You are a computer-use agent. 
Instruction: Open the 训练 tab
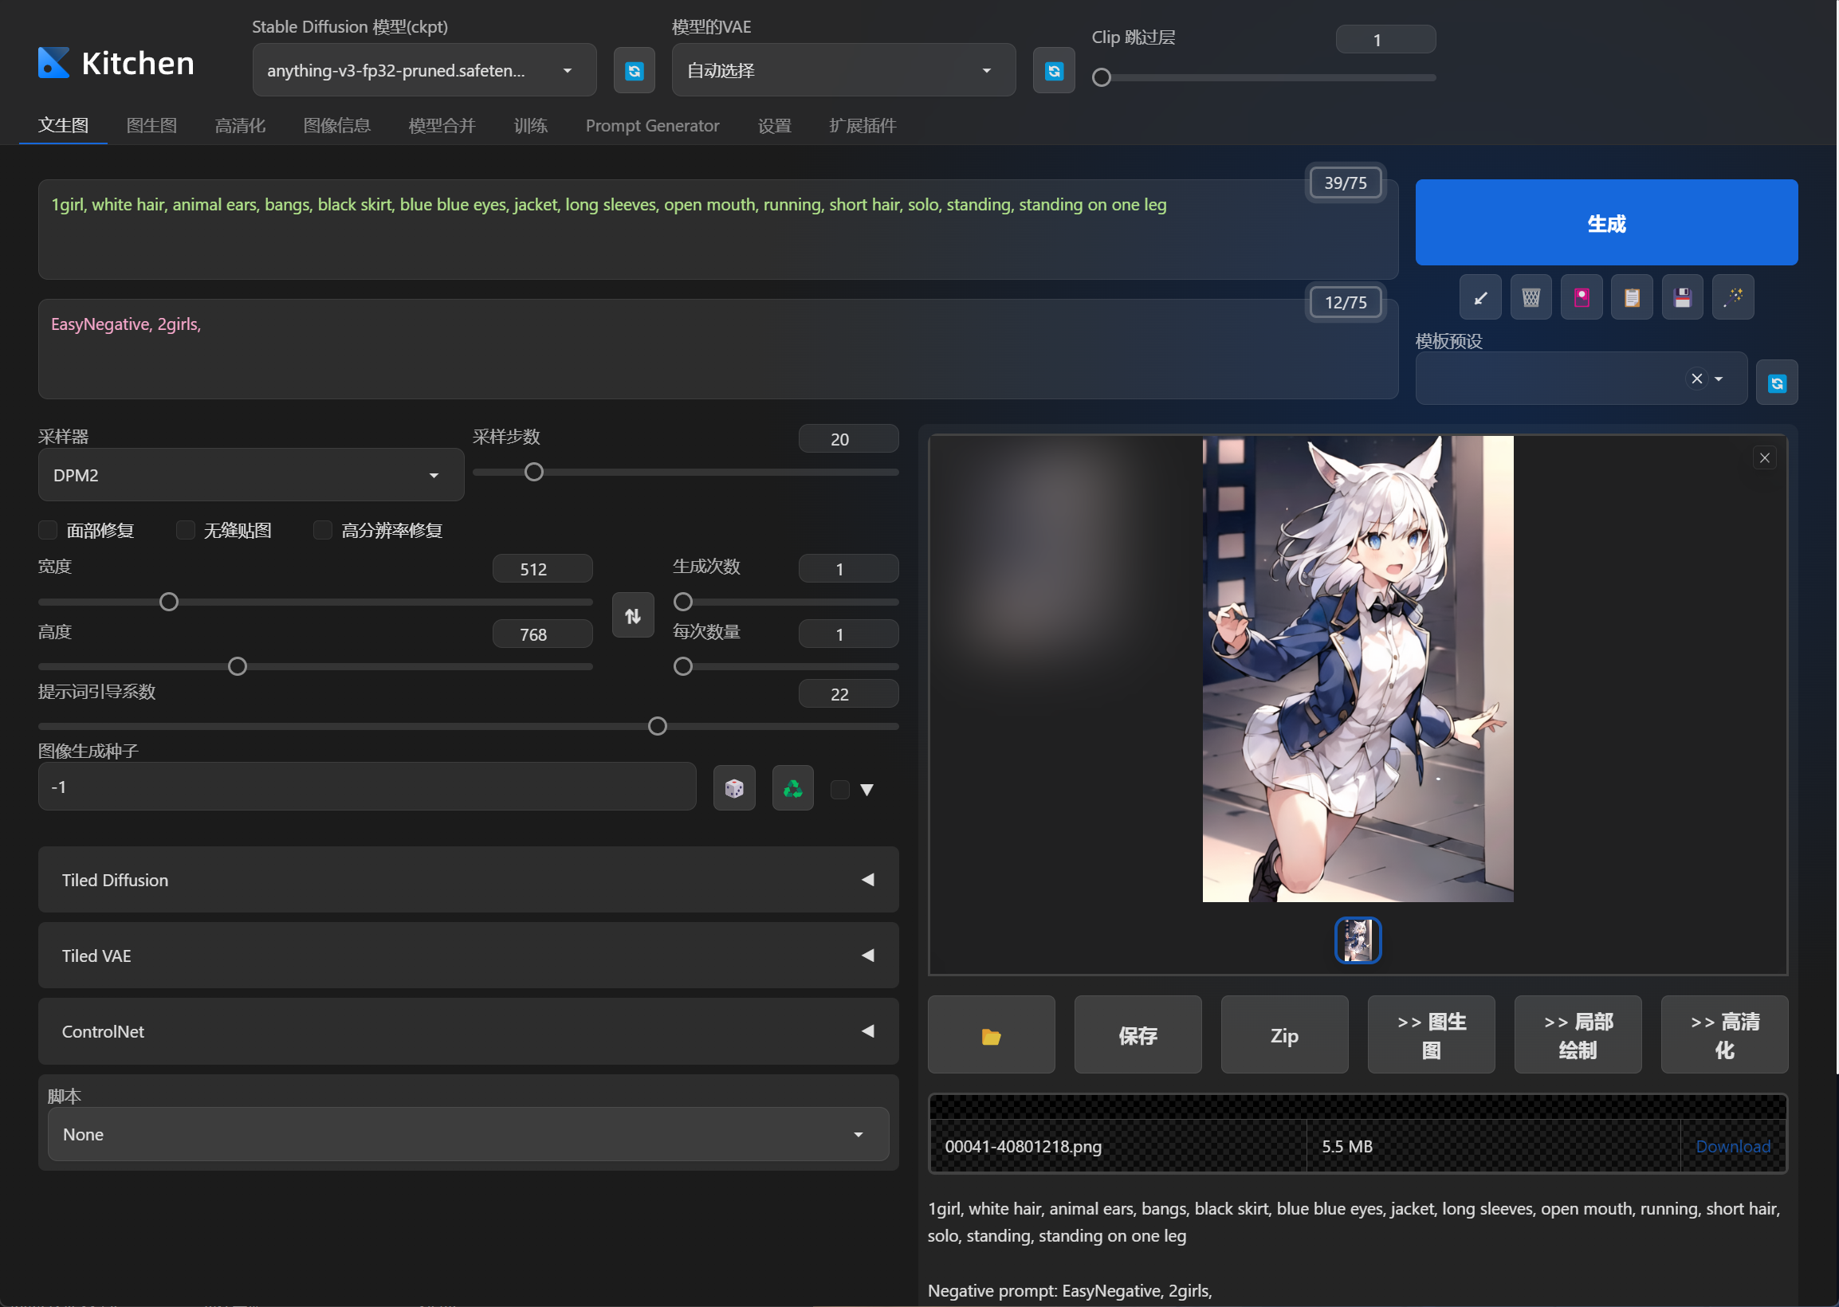pyautogui.click(x=531, y=126)
